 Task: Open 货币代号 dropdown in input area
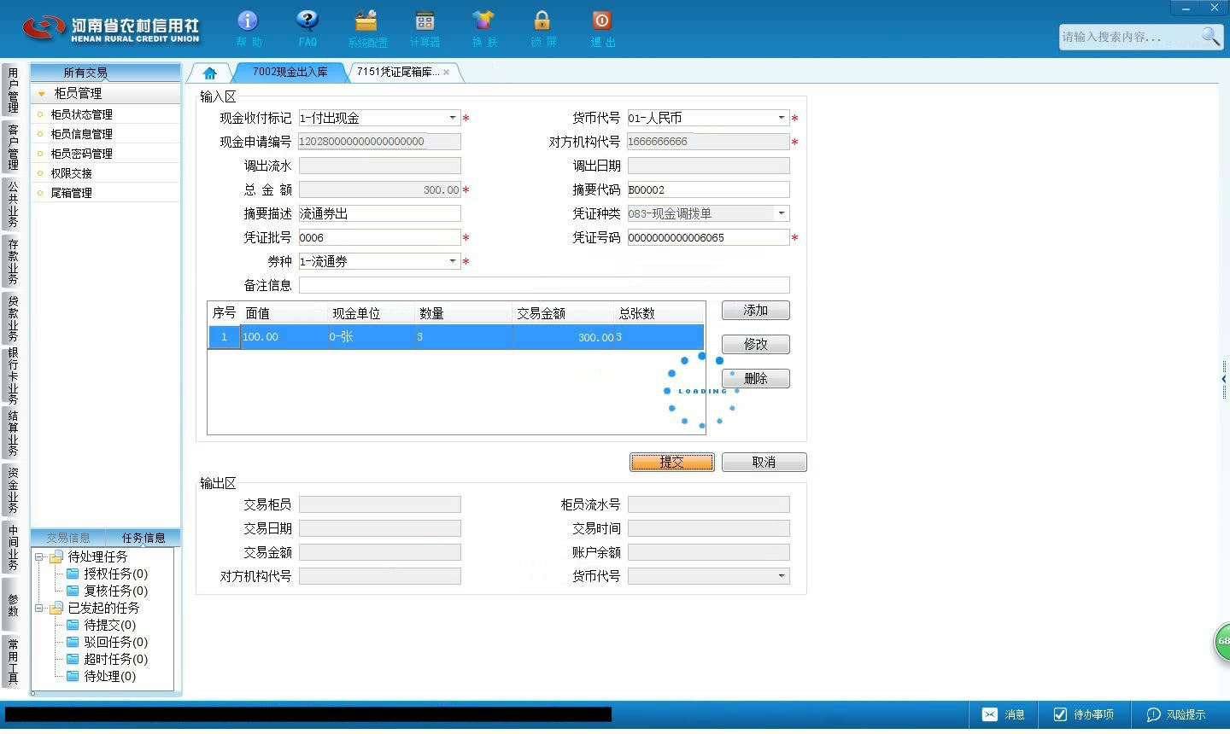pos(782,118)
